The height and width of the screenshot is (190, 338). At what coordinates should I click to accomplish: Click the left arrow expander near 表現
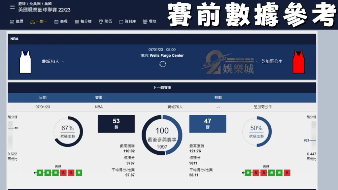pos(34,172)
